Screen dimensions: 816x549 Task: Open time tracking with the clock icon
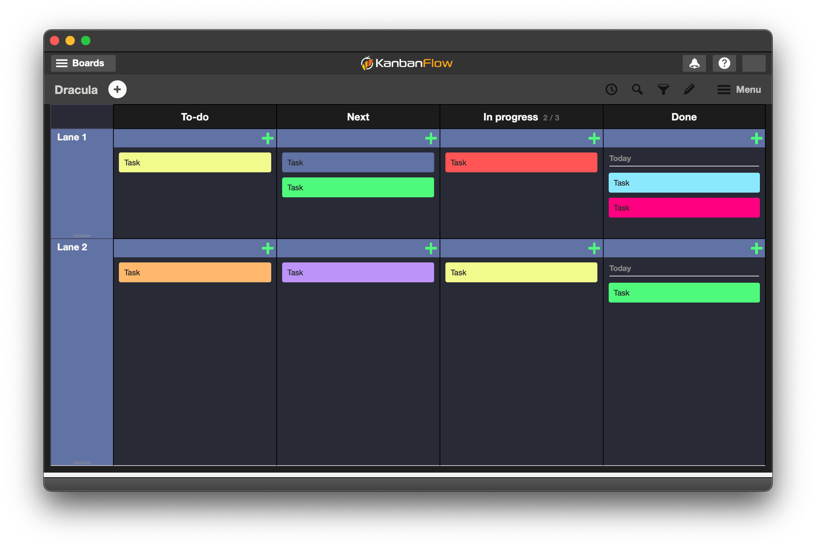[611, 89]
